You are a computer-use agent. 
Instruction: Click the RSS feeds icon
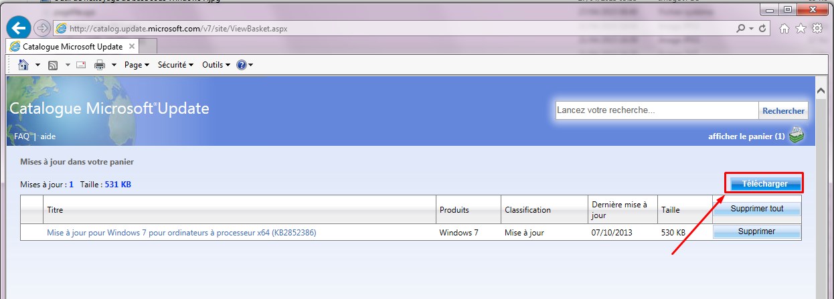(x=52, y=65)
